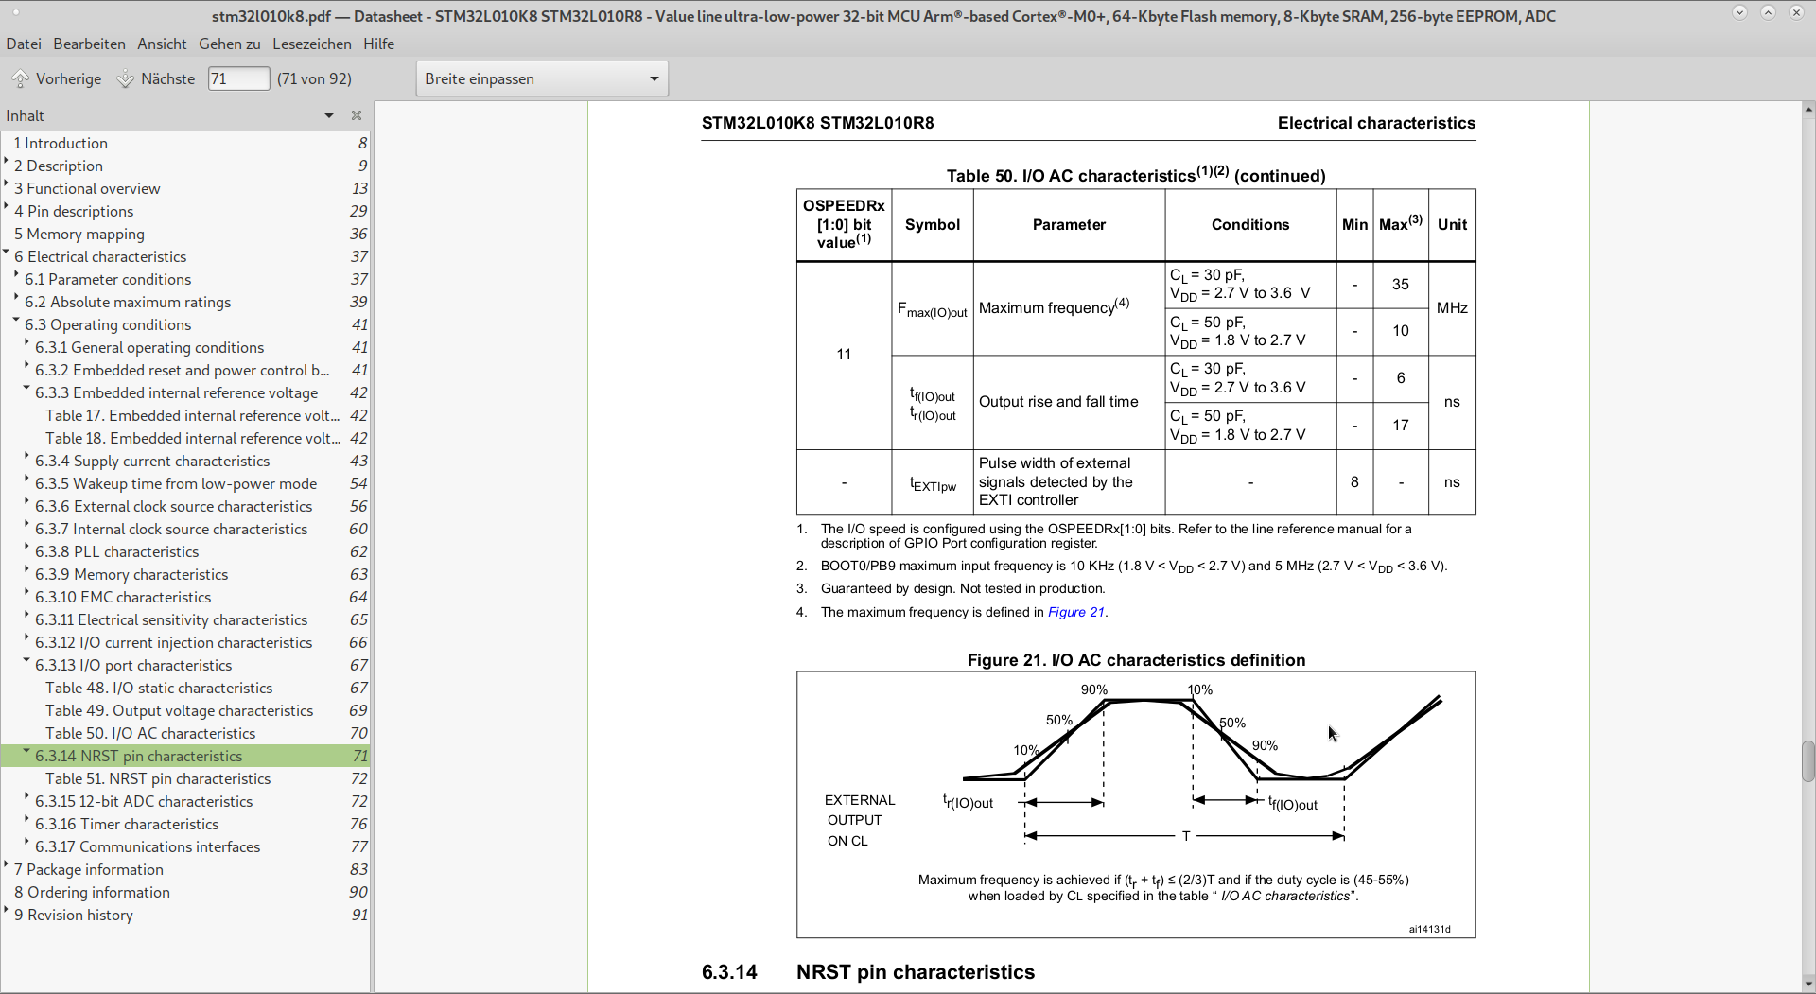Select Table 50 I/O AC characteristics
The image size is (1816, 994).
pyautogui.click(x=185, y=733)
